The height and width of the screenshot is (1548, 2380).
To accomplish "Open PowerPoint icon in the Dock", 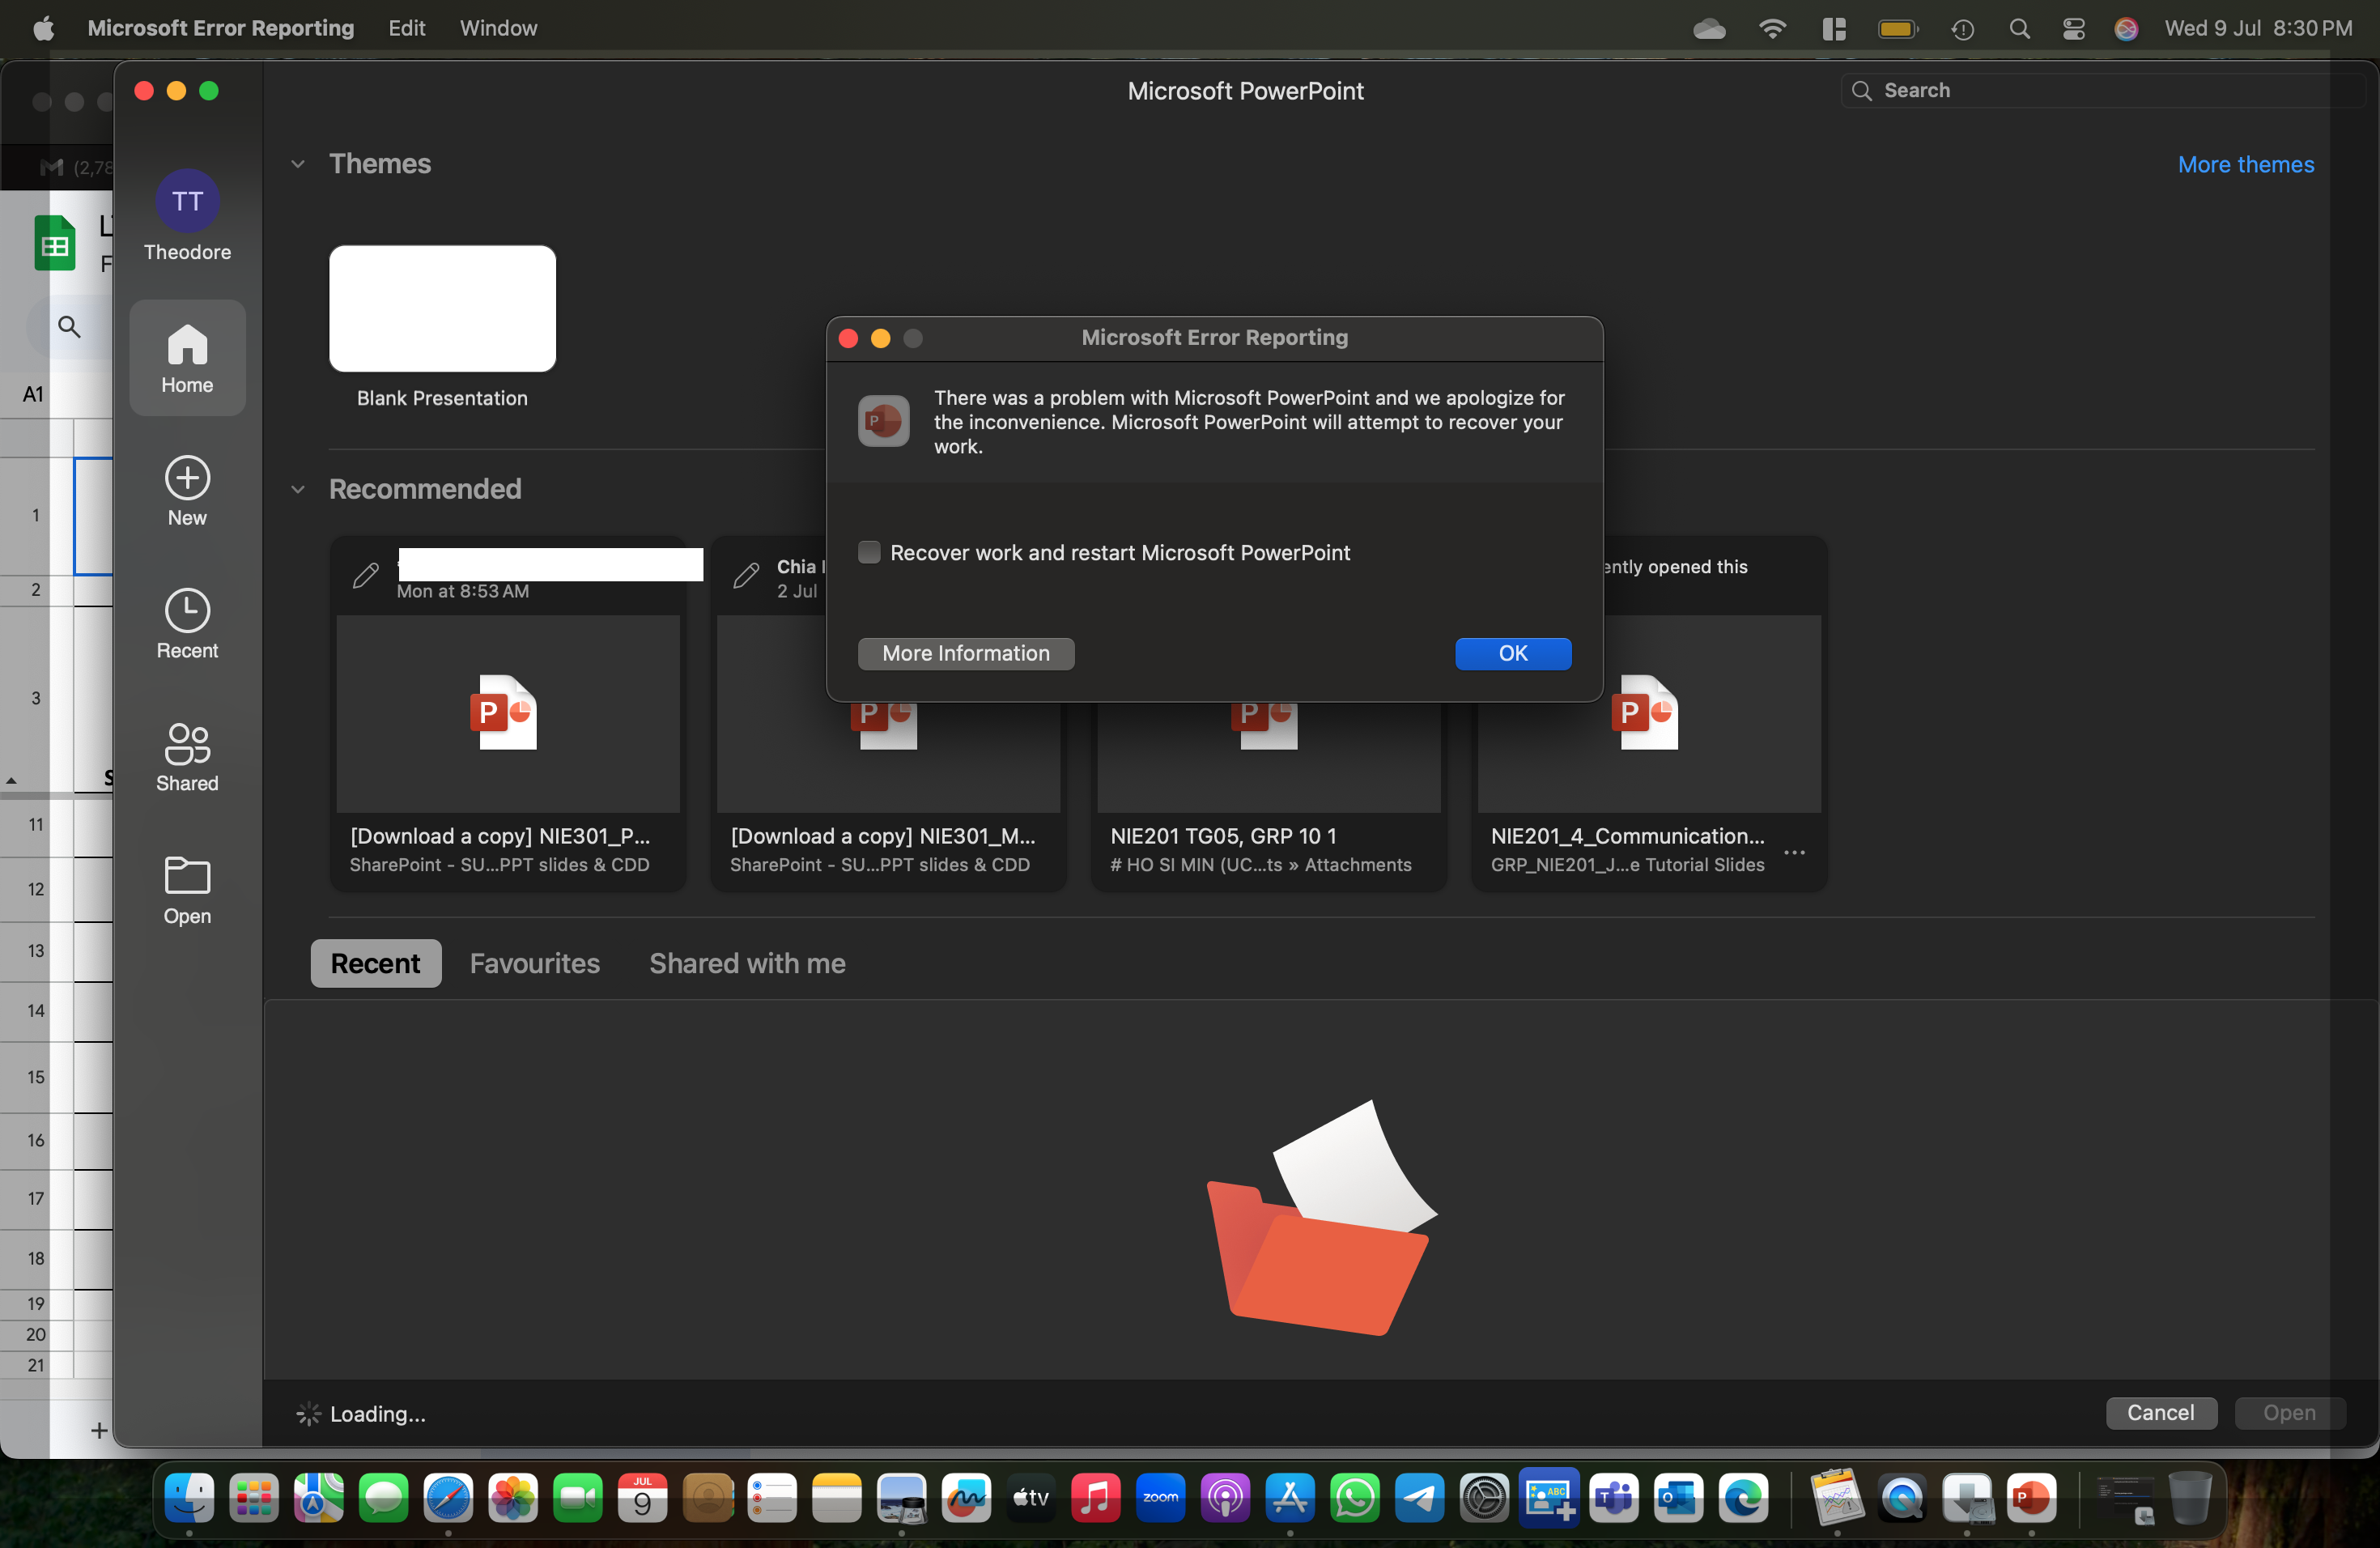I will [x=2031, y=1497].
